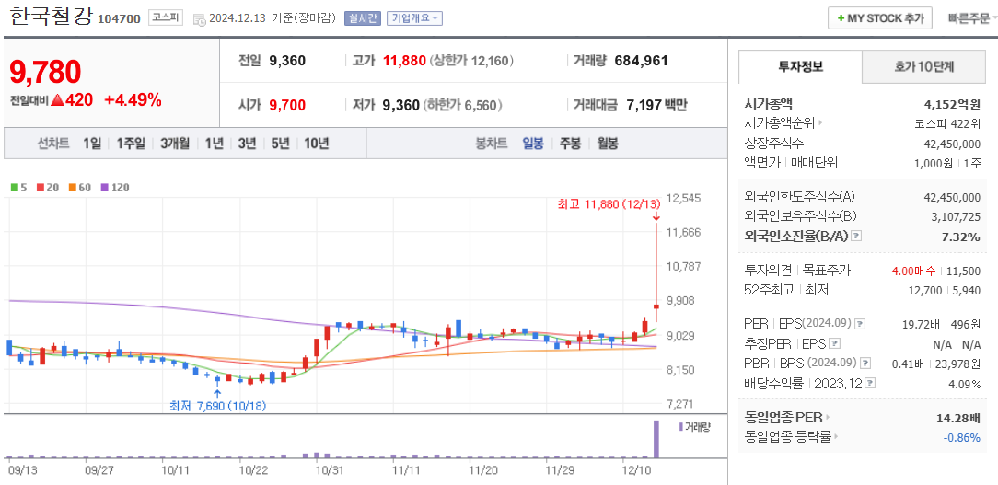This screenshot has width=998, height=485.
Task: Click the 14.28배 sector PER value
Action: [x=958, y=418]
